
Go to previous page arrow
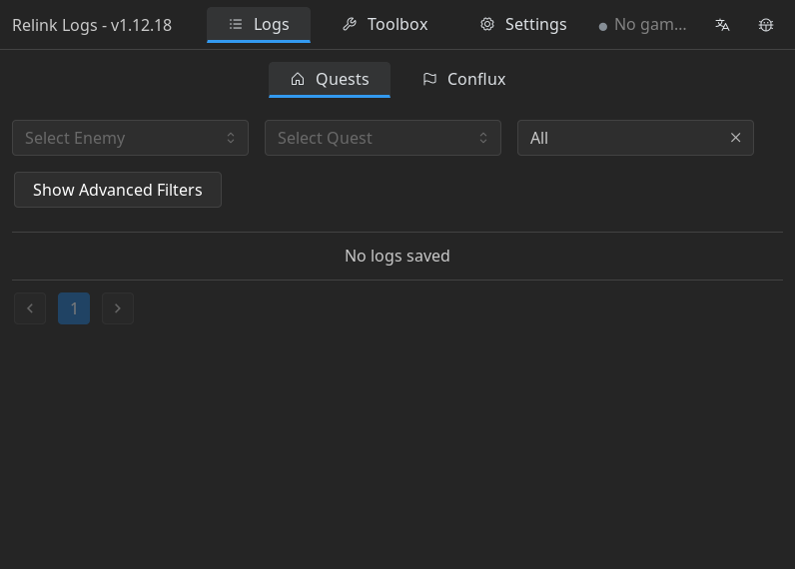[30, 308]
